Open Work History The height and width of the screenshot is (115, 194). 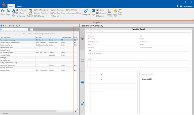pos(72,10)
